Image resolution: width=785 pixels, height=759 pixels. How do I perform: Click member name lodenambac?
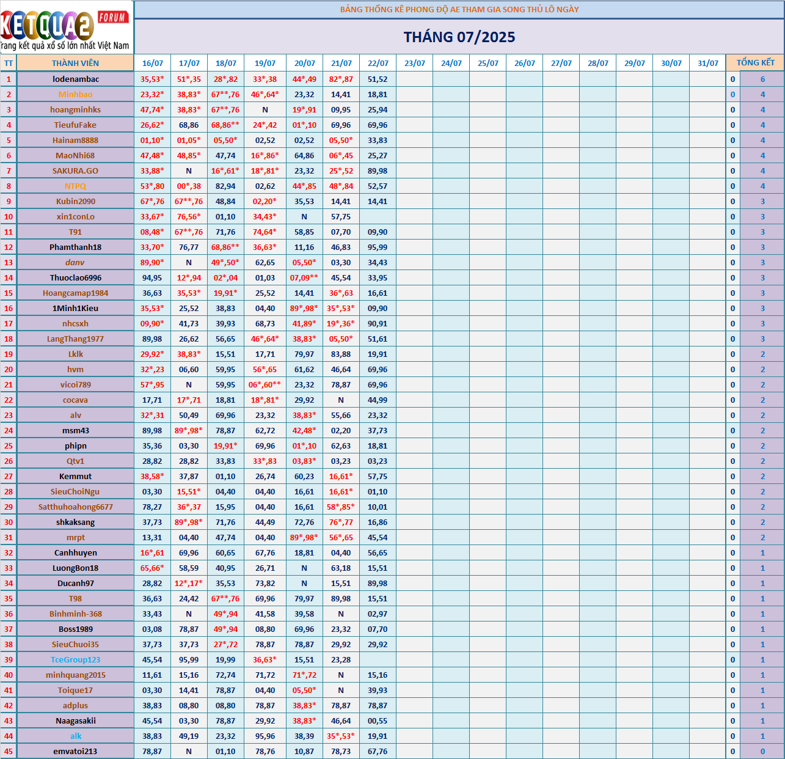tap(76, 79)
